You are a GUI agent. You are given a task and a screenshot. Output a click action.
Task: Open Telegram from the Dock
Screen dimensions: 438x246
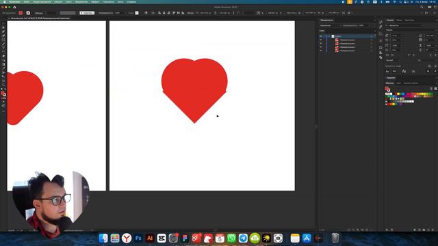coord(243,238)
